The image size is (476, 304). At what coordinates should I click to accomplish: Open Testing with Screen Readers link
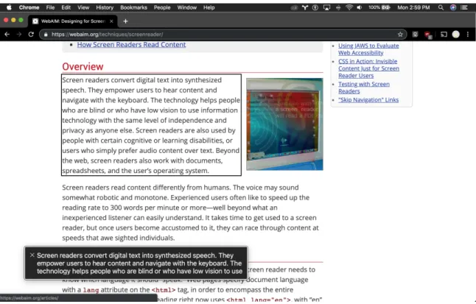364,88
